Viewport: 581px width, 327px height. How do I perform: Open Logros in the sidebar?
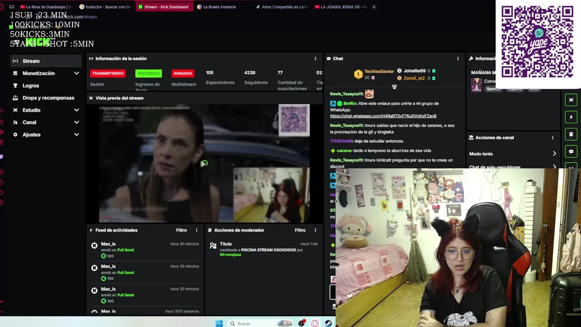click(46, 85)
